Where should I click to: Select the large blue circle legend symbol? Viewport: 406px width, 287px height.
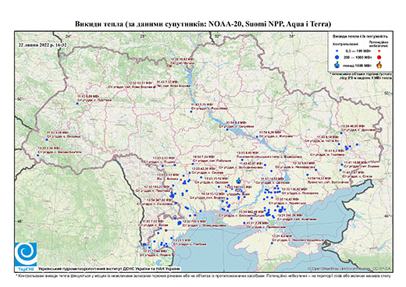click(337, 57)
